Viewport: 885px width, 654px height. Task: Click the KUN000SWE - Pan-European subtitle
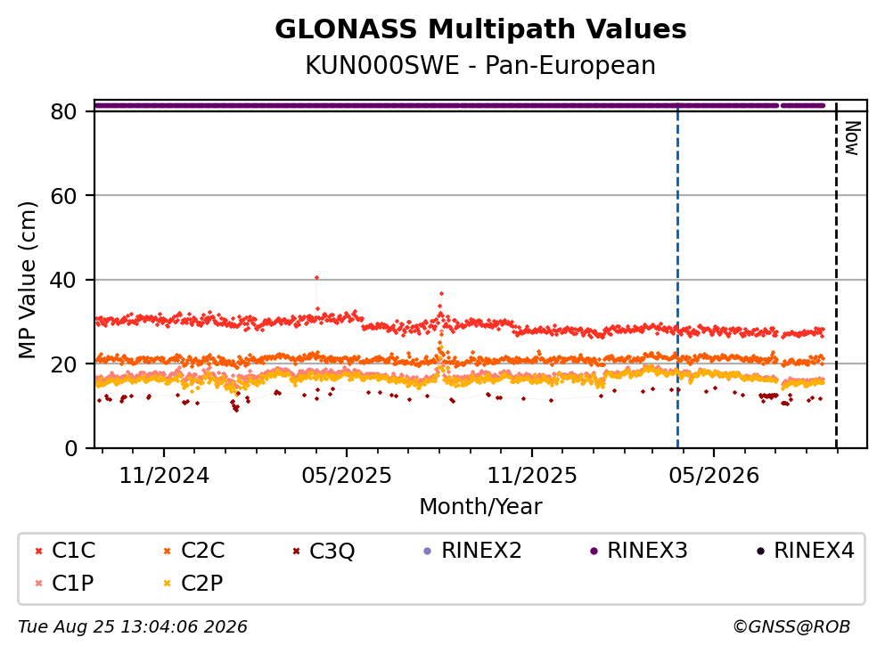coord(480,65)
